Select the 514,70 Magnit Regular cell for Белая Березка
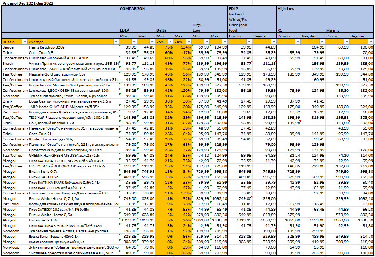Screen dimensions: 375x257 361,237
